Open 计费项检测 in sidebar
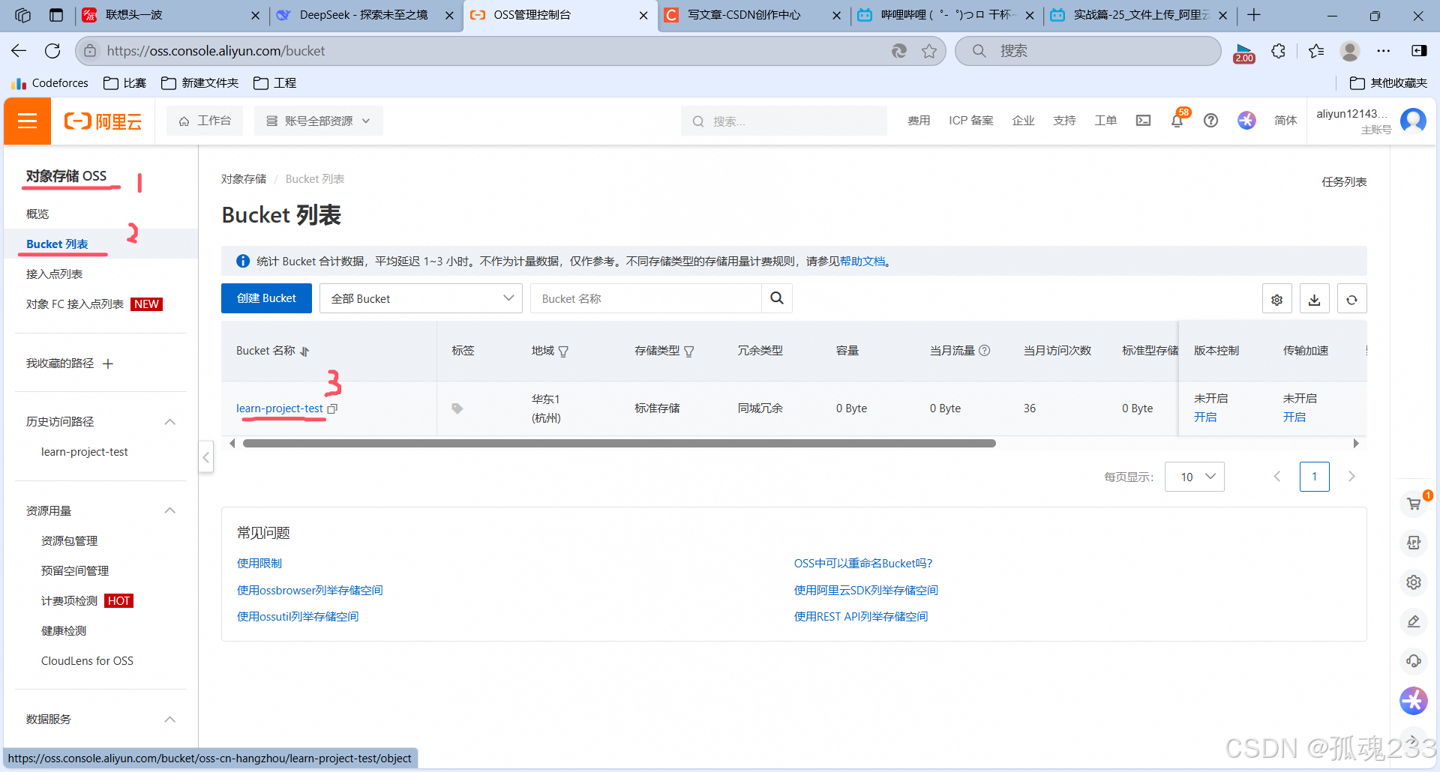The width and height of the screenshot is (1440, 772). point(69,600)
